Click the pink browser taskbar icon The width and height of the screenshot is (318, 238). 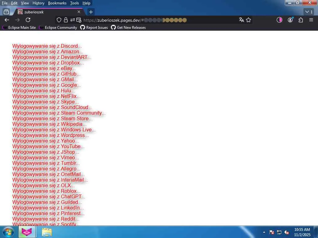click(x=27, y=232)
